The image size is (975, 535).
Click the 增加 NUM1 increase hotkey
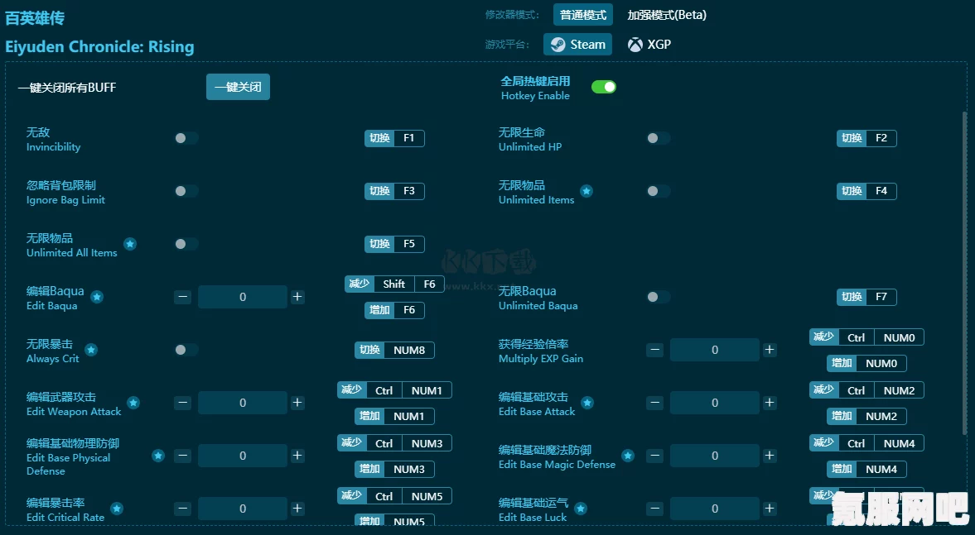click(x=394, y=416)
